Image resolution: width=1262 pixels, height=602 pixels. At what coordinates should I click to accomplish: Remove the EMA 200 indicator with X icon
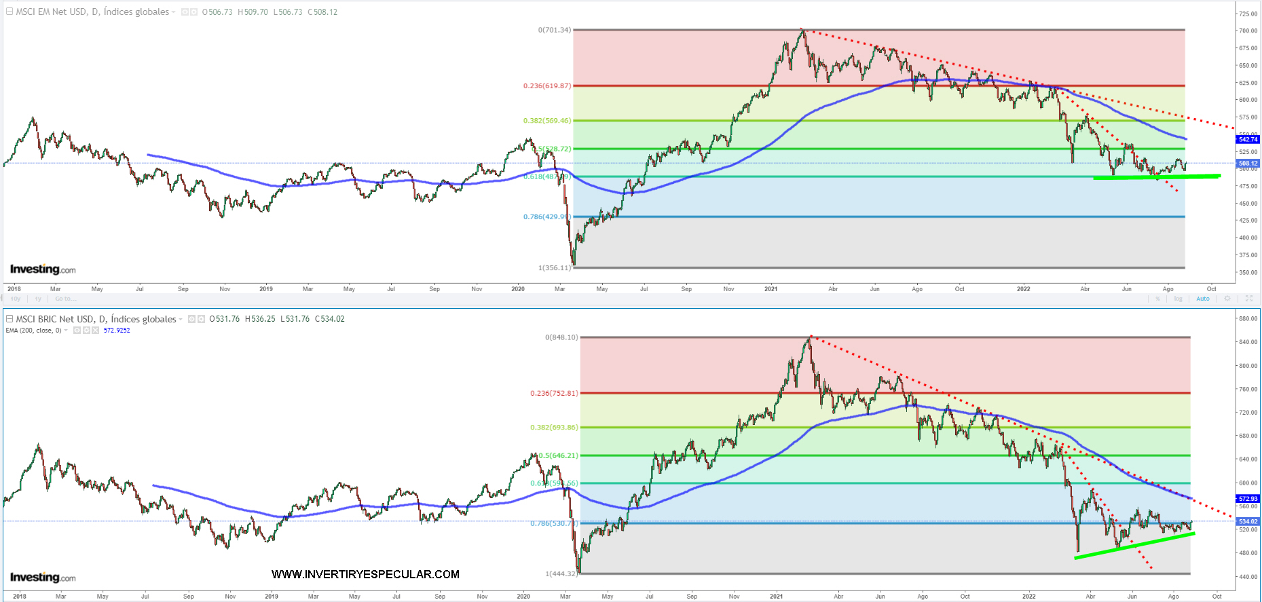96,331
